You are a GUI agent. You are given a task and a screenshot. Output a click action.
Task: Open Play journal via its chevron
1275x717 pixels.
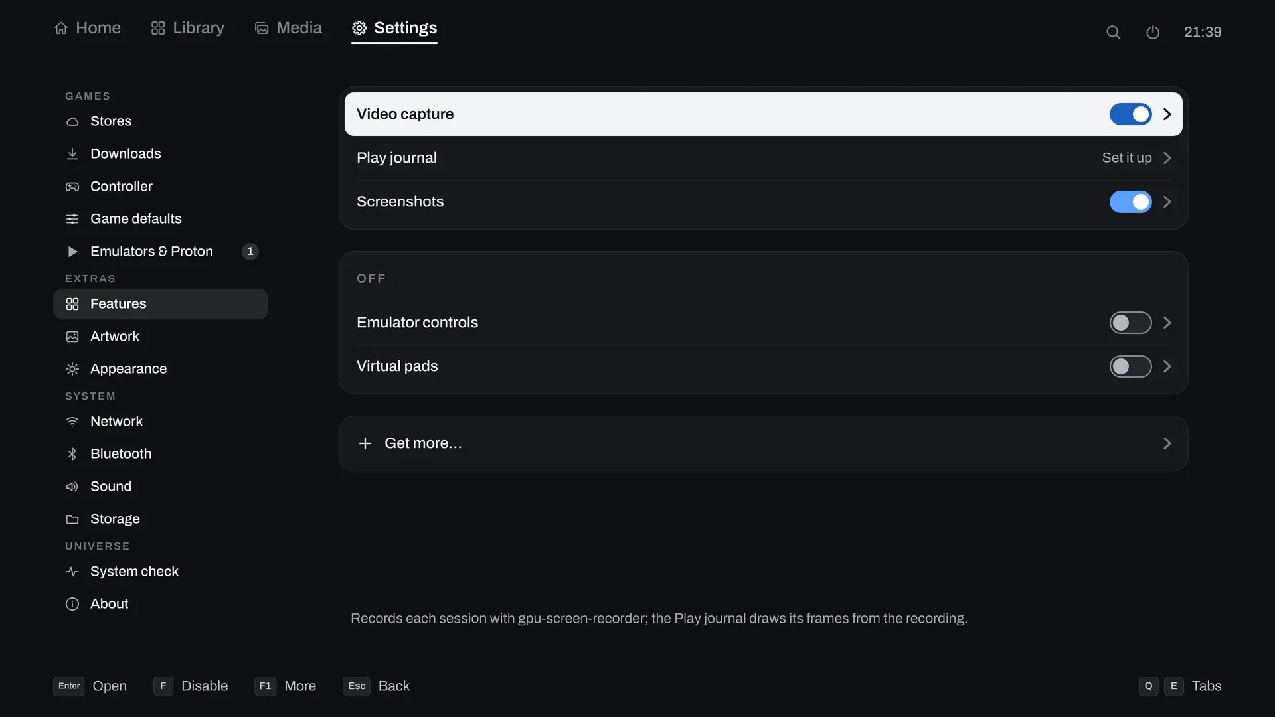tap(1167, 158)
